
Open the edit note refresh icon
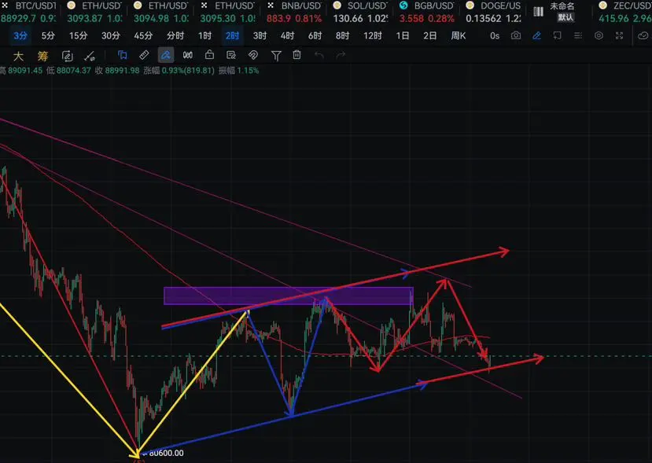[x=67, y=55]
